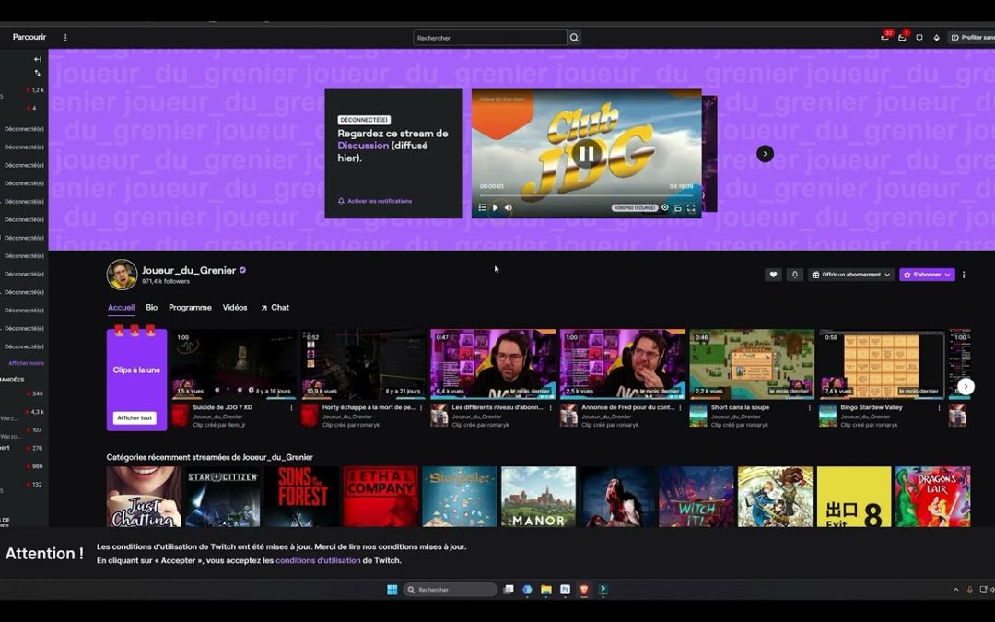Open the notifications inbox icon with badge 1
The image size is (995, 622).
coord(902,38)
